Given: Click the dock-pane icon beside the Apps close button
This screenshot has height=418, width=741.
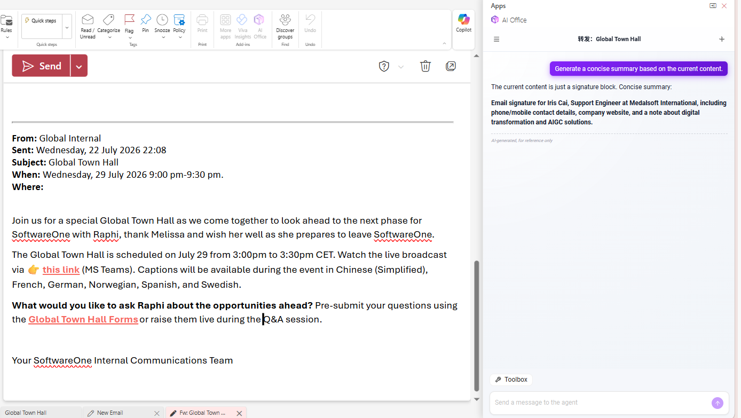Looking at the screenshot, I should point(713,6).
